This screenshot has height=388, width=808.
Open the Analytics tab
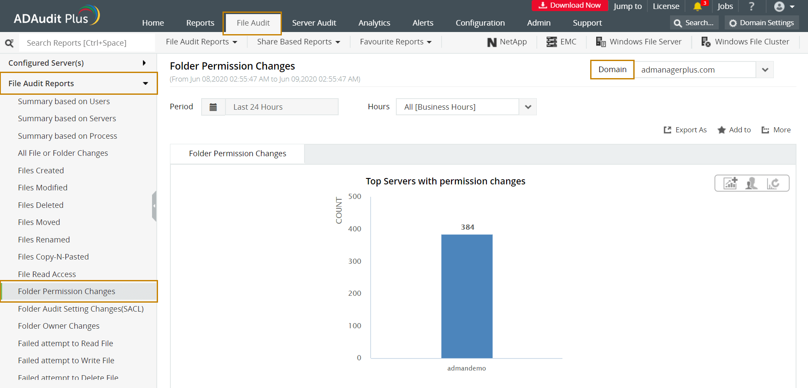374,23
